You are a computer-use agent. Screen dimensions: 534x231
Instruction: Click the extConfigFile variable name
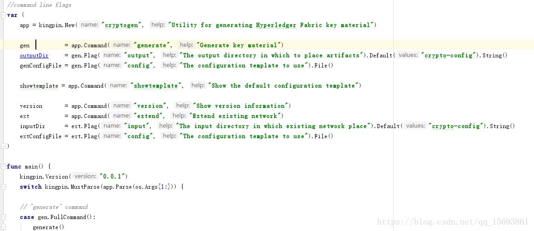click(40, 136)
